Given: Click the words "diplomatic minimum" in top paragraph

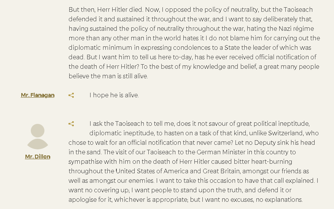Looking at the screenshot, I should tap(100, 47).
